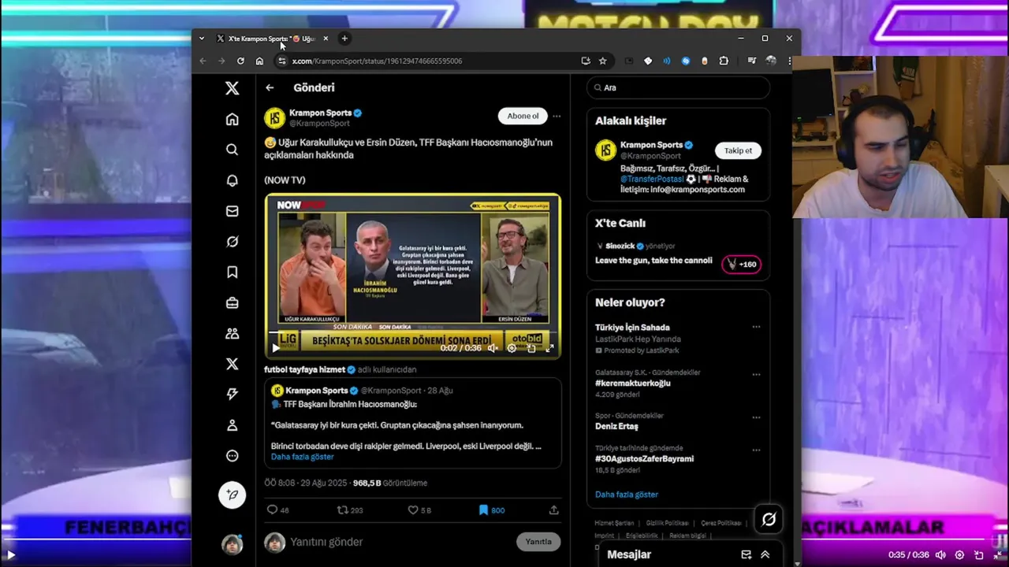The image size is (1009, 567).
Task: Close the Krampon Sports browser tab
Action: pos(326,39)
